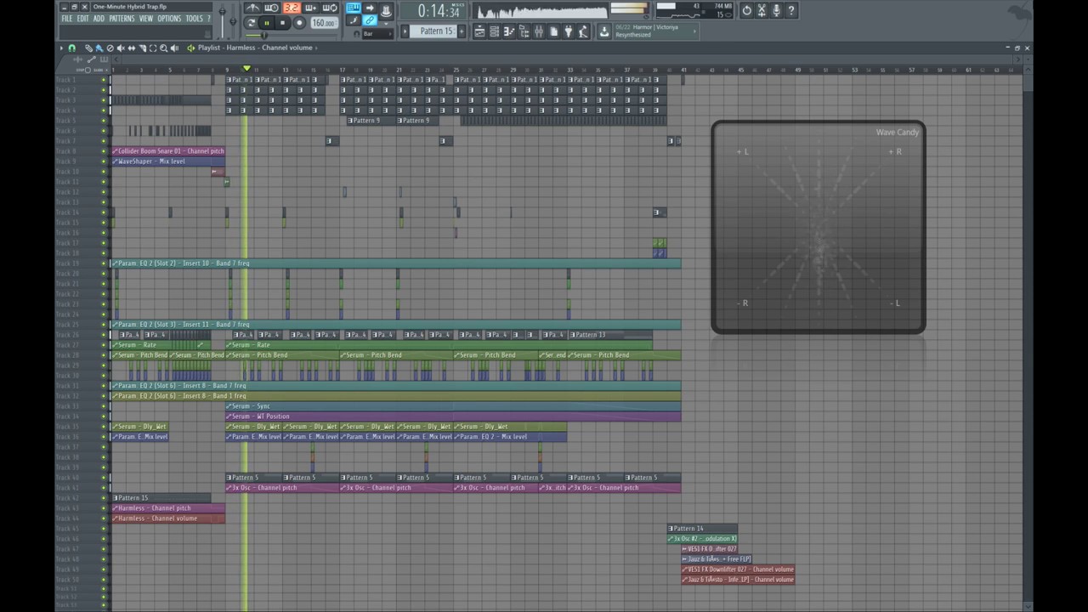1088x612 pixels.
Task: Select the Serum - WT Position automation clip
Action: point(453,416)
